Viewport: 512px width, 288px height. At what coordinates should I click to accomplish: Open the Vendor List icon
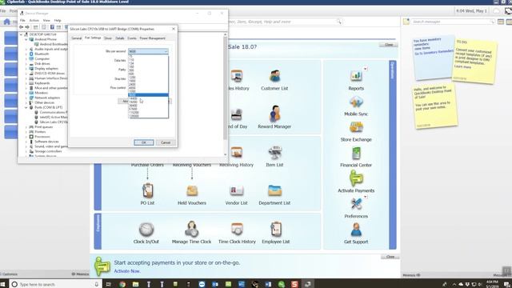[237, 190]
